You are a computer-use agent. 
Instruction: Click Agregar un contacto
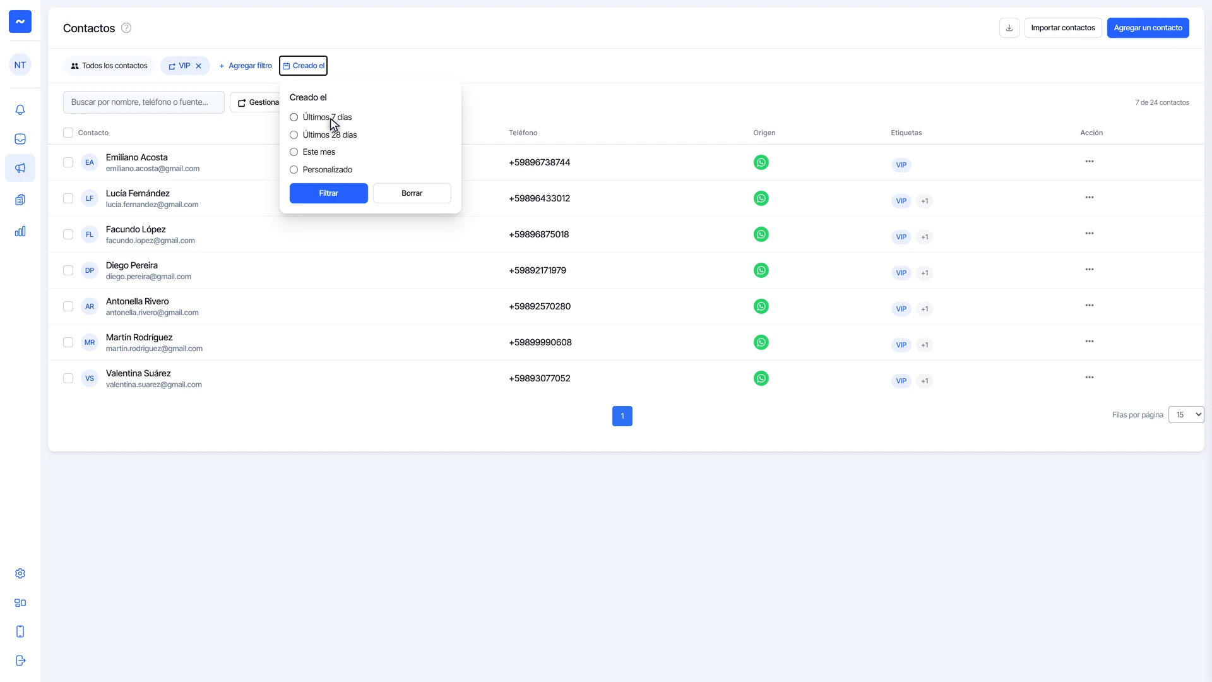(x=1148, y=28)
